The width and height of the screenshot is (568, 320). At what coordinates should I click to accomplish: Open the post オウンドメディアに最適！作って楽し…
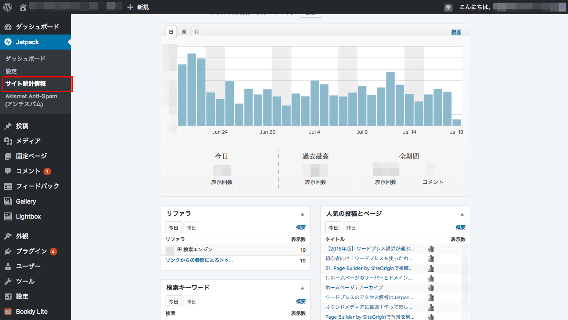tap(369, 307)
